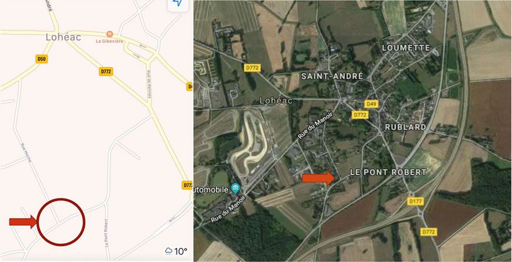
Task: Click the red arrow beside the circle
Action: pyautogui.click(x=23, y=221)
